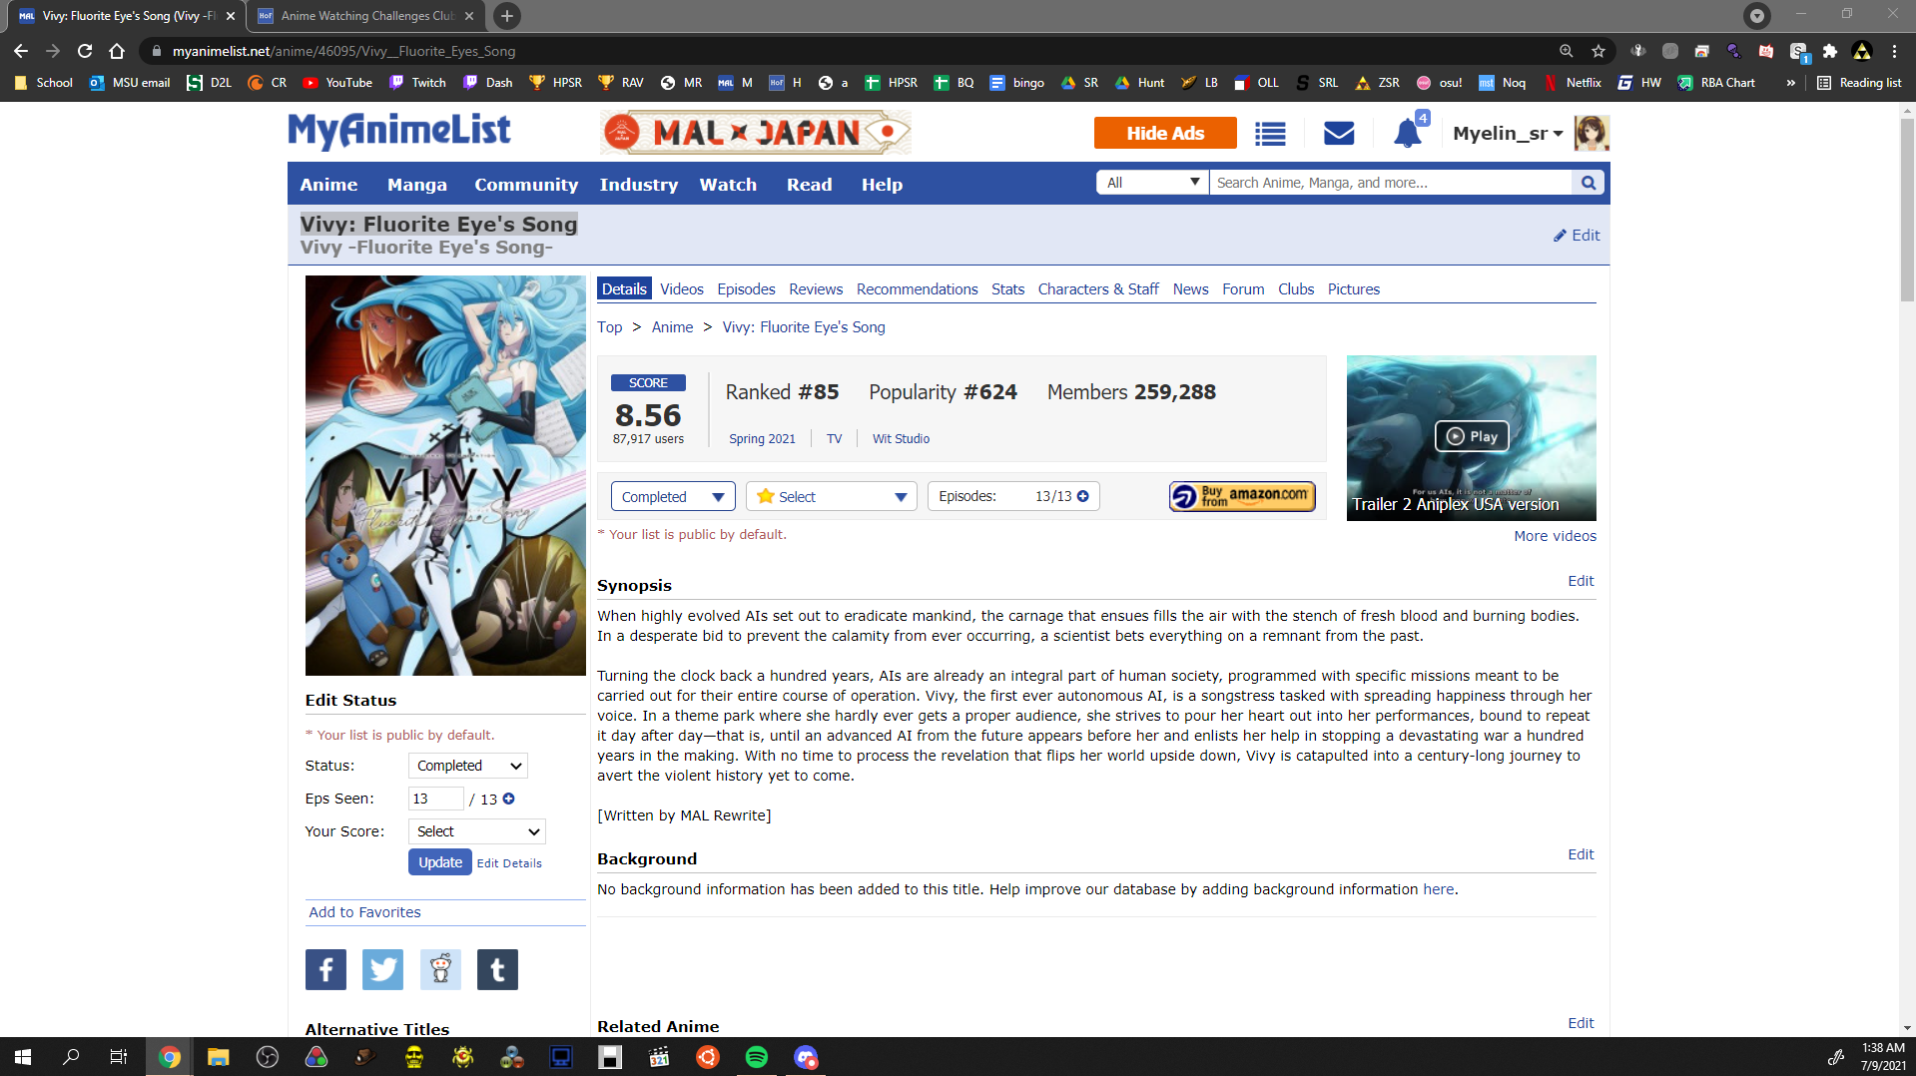Open the More videos link
This screenshot has height=1076, width=1916.
pyautogui.click(x=1555, y=536)
